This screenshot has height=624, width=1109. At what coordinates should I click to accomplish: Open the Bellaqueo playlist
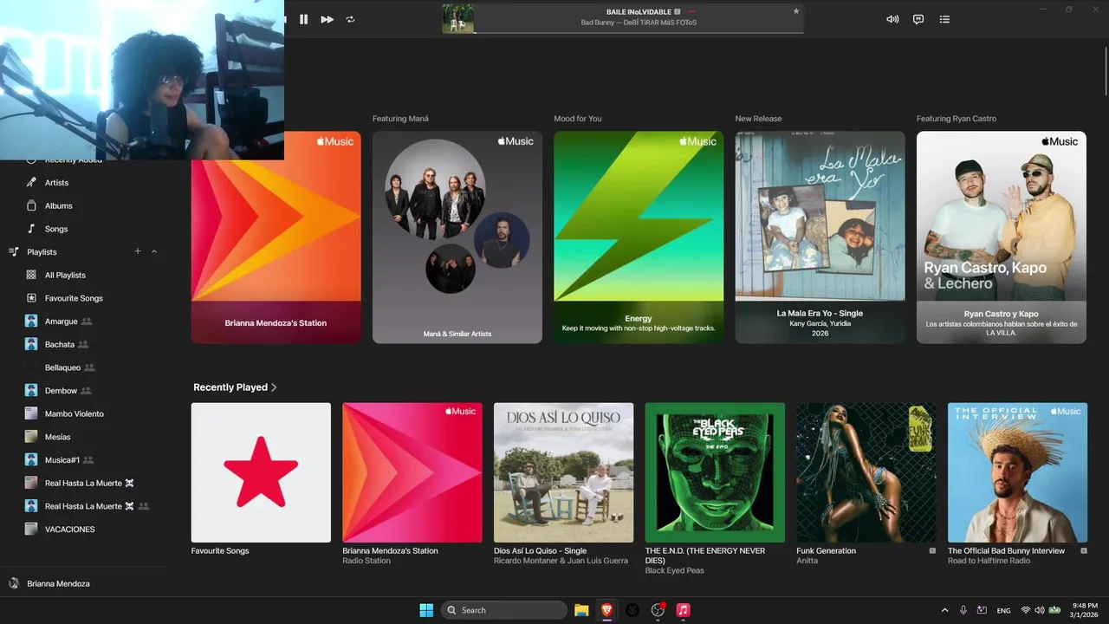tap(62, 367)
